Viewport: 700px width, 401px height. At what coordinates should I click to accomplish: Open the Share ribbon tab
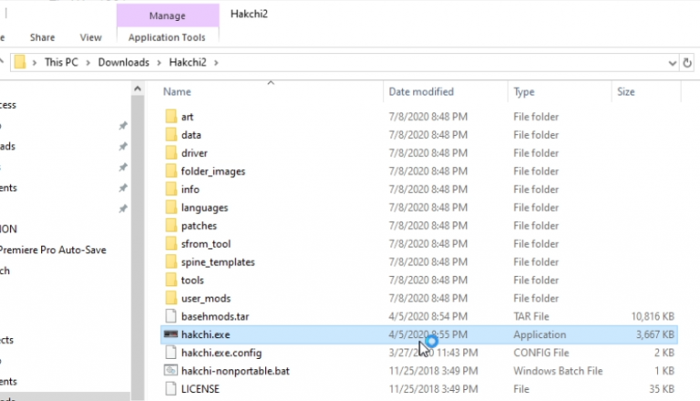pyautogui.click(x=42, y=37)
